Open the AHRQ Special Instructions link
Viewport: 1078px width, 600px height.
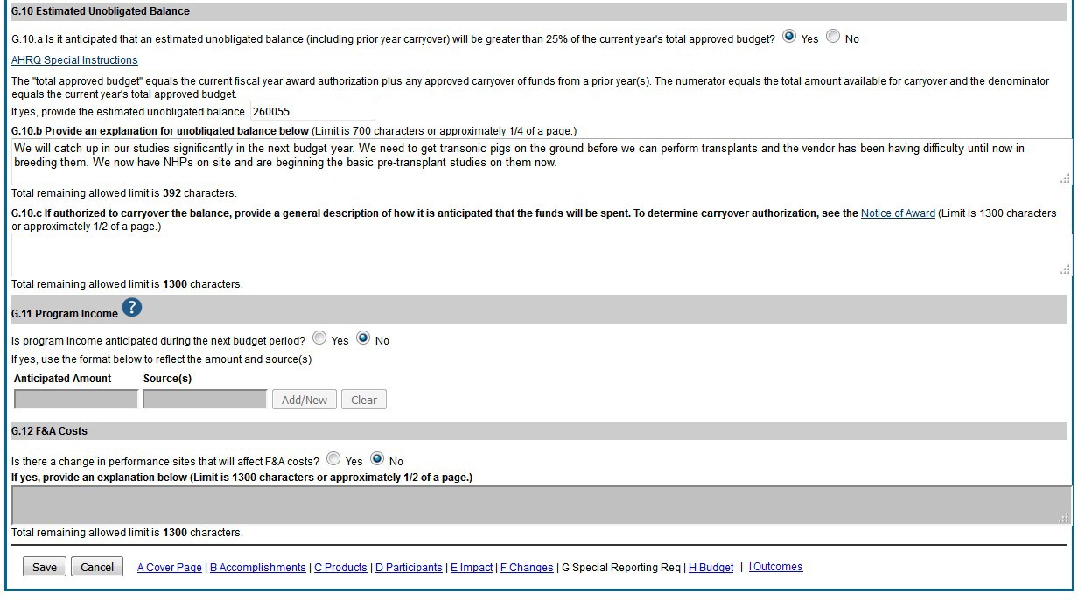pyautogui.click(x=74, y=60)
